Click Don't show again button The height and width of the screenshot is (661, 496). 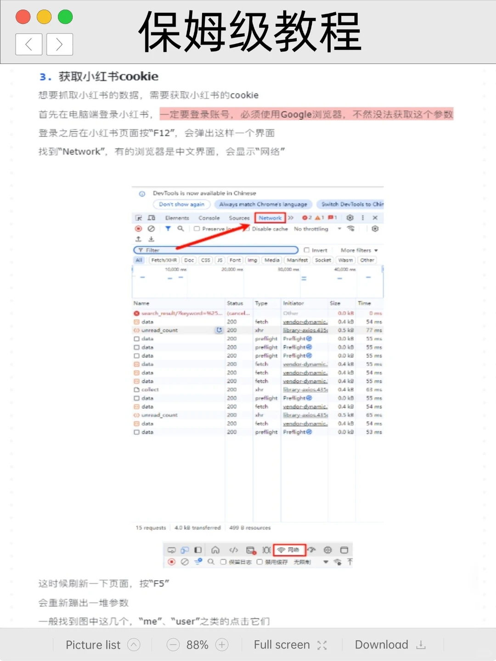click(181, 204)
